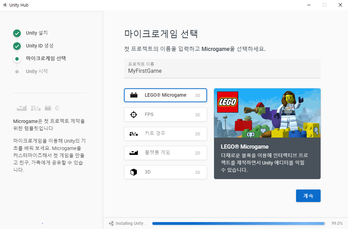348x229 pixels.
Task: Click the 3D tag on LEGO® Microgame row
Action: point(197,96)
